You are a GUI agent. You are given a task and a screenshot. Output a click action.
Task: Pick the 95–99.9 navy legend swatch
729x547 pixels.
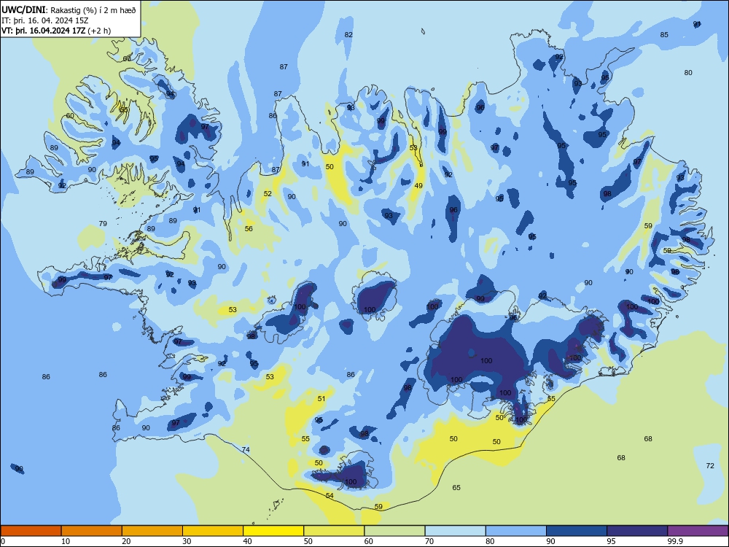click(x=637, y=531)
